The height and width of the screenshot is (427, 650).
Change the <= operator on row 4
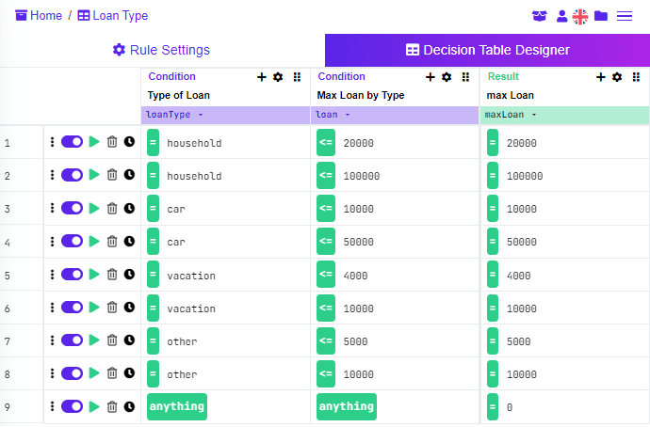[x=326, y=241]
